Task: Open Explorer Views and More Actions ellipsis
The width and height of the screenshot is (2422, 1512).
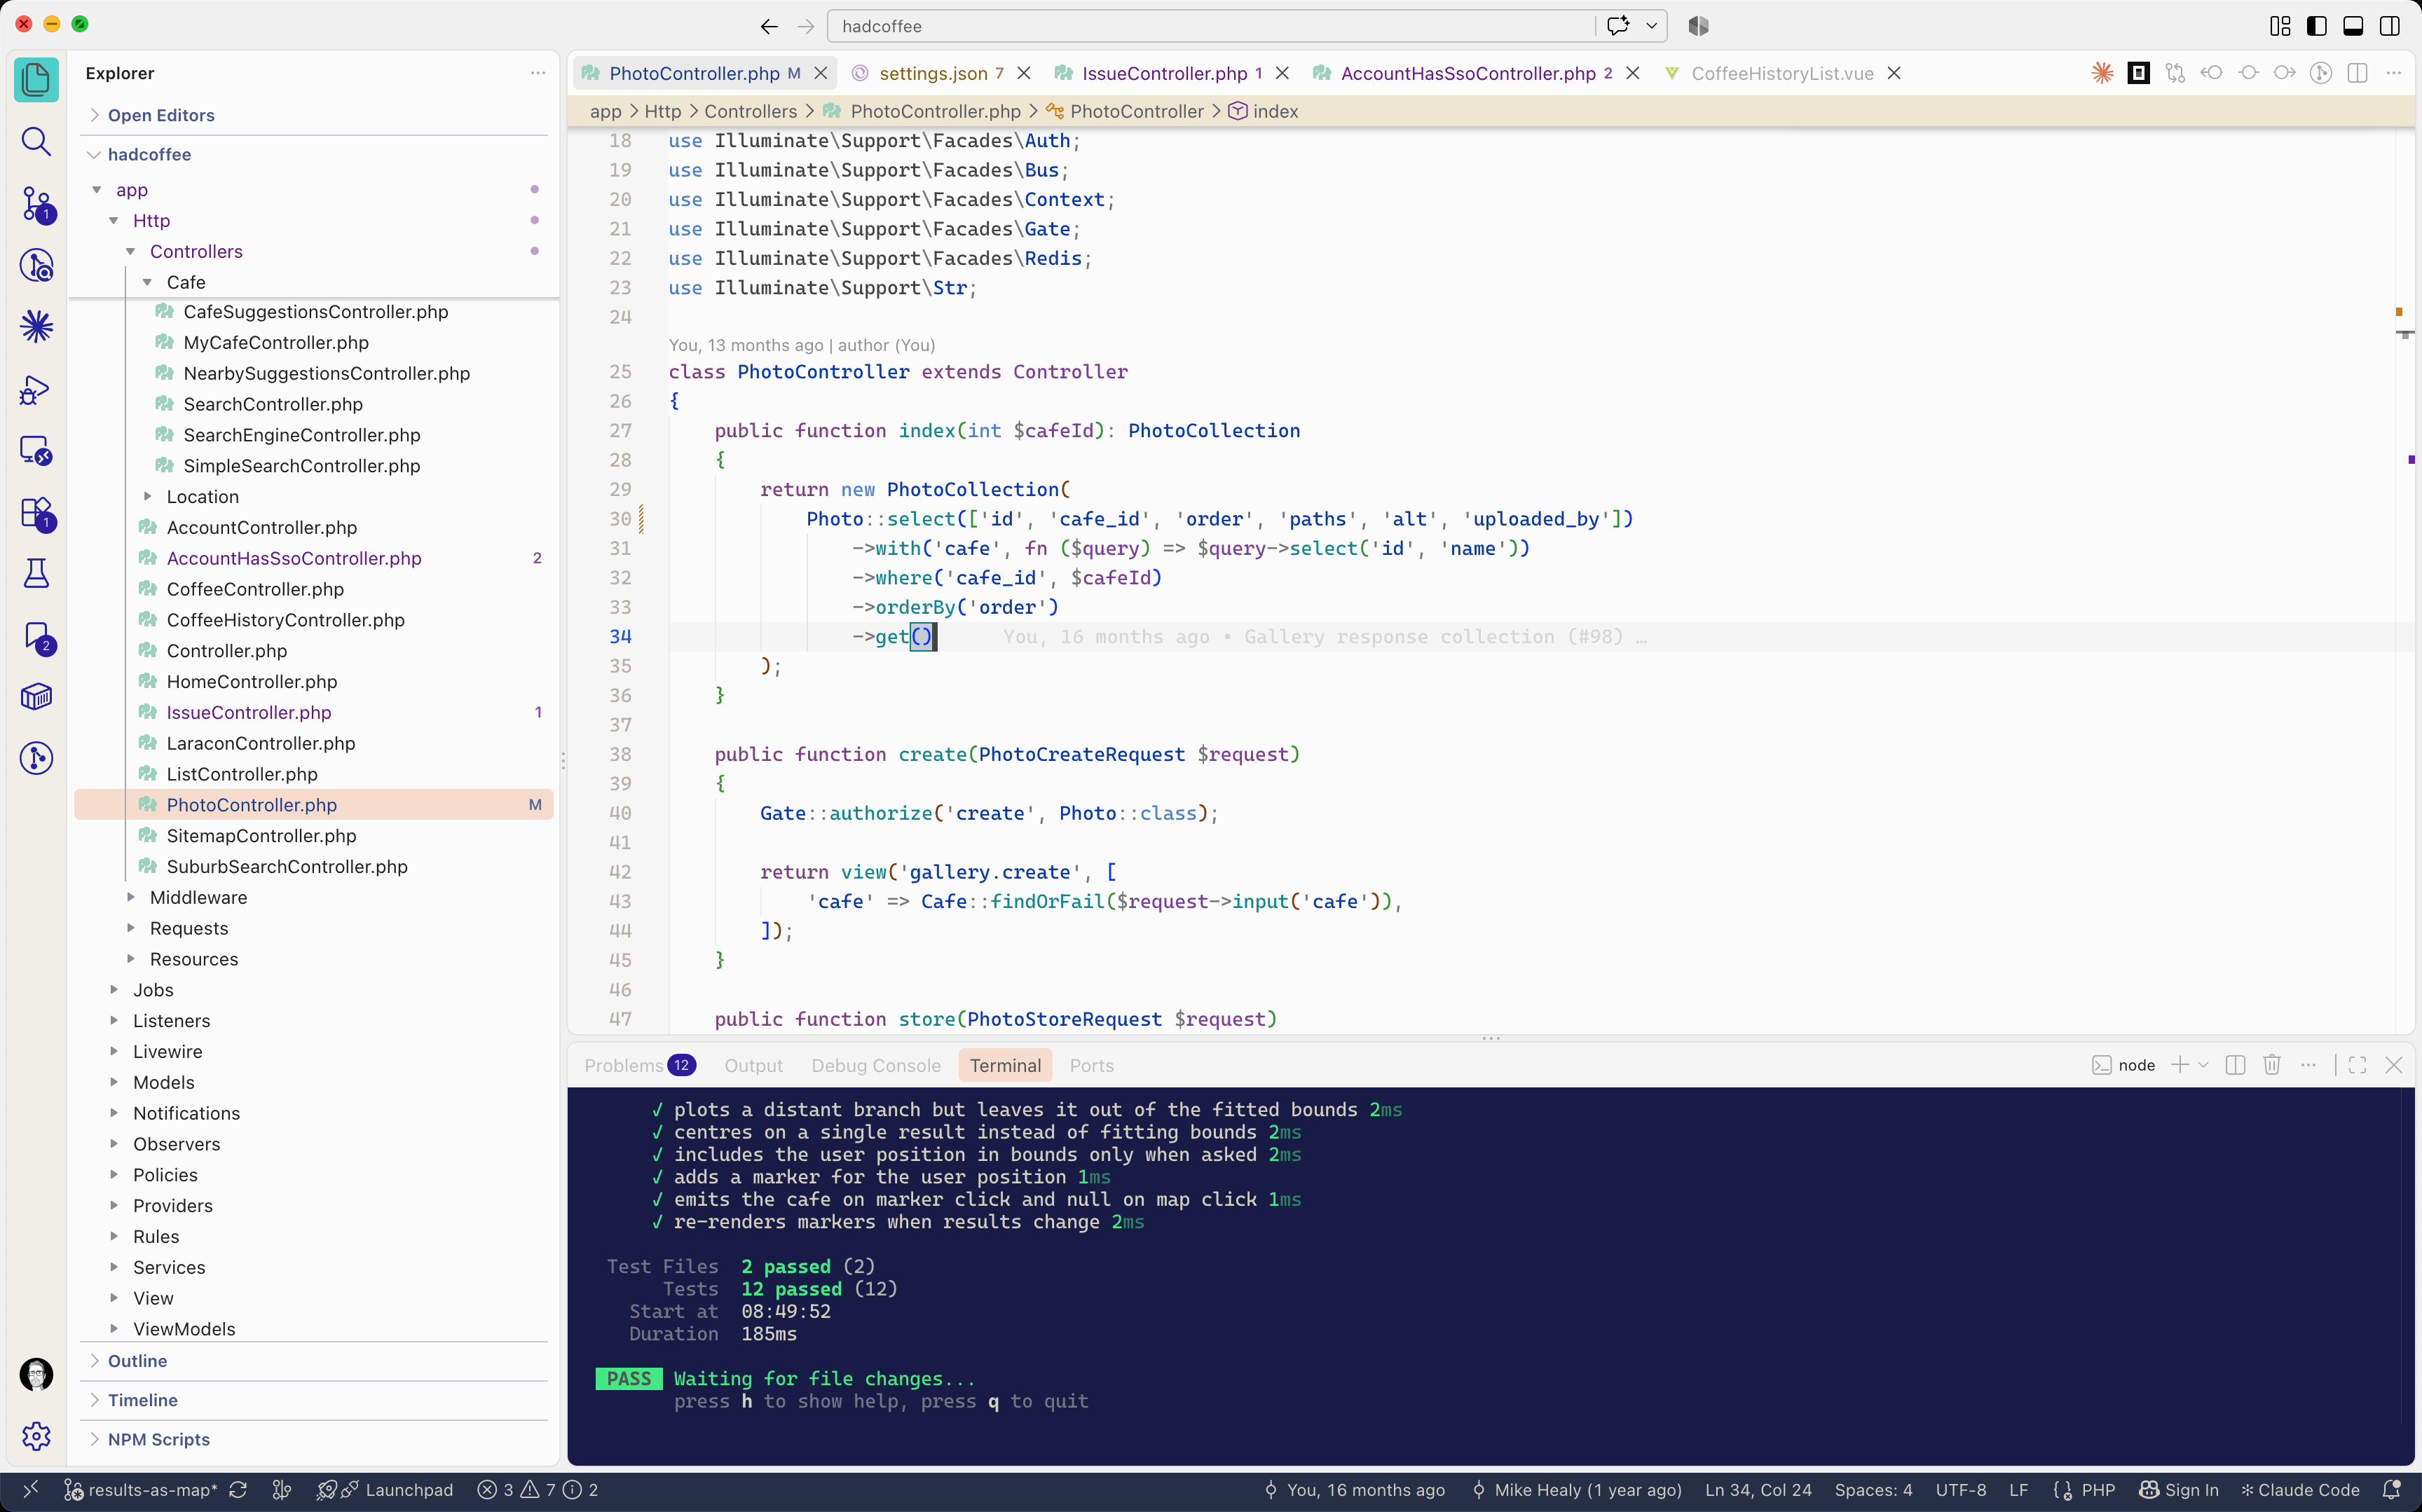Action: tap(538, 73)
